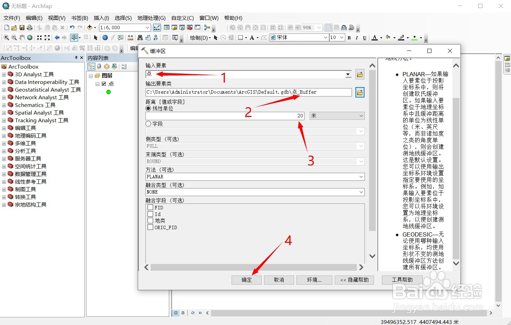
Task: Check the 地类 dissolve field
Action: point(150,220)
